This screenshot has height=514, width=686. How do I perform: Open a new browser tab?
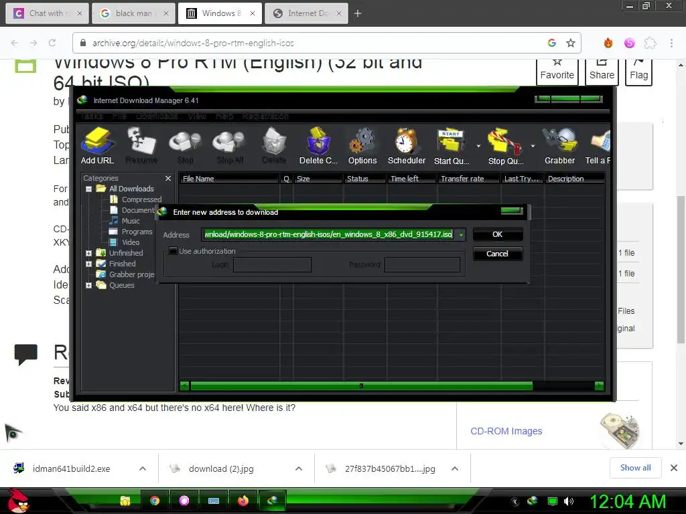(x=358, y=13)
